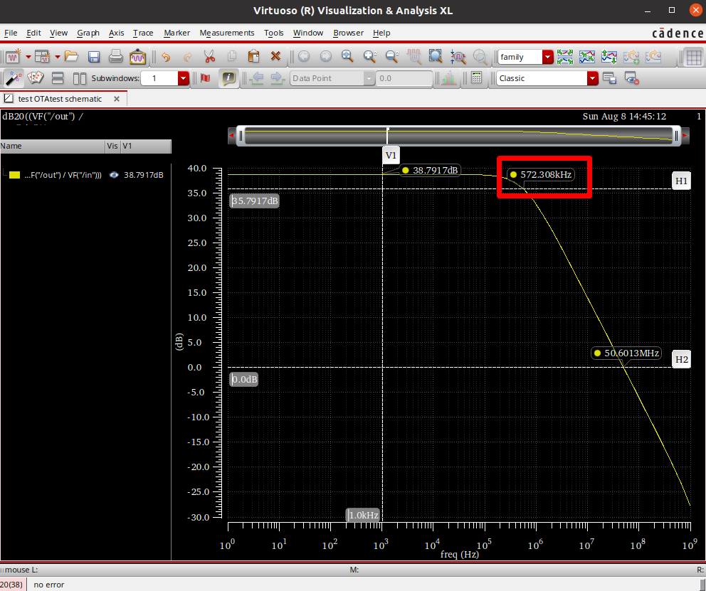Click the Redo arrow button

tap(189, 57)
